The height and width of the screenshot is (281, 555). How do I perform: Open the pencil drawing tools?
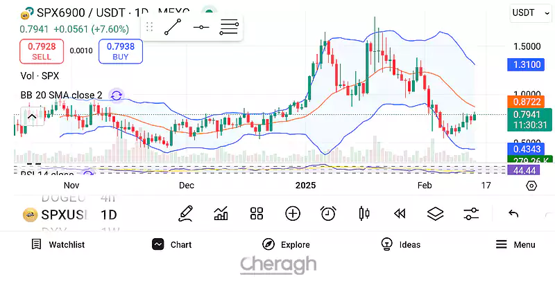pyautogui.click(x=185, y=214)
